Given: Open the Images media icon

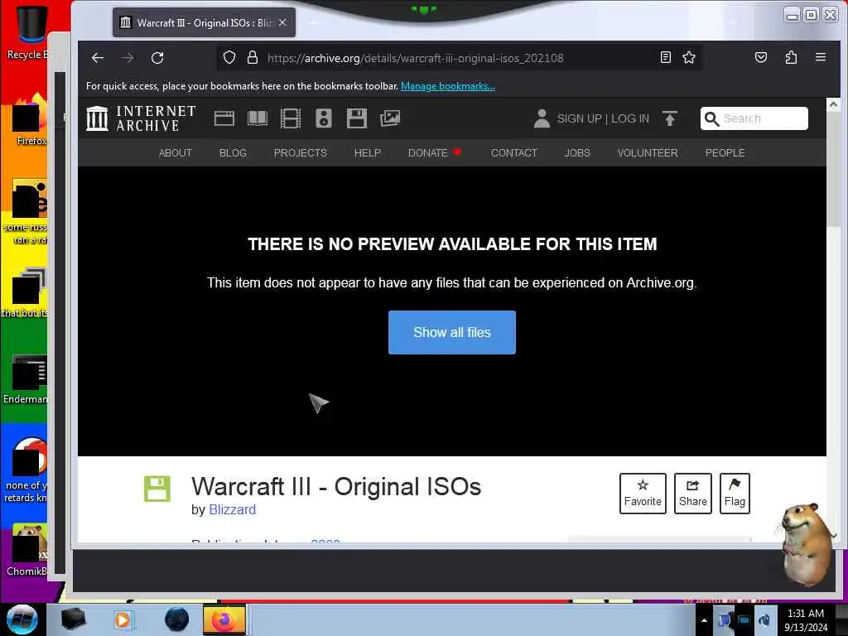Looking at the screenshot, I should click(x=390, y=118).
